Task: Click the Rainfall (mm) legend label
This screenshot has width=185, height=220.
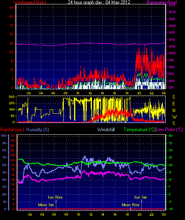Action: click(x=12, y=130)
